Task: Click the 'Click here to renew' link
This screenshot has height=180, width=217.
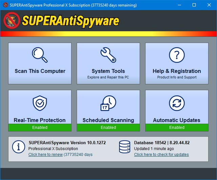Action: (x=45, y=155)
